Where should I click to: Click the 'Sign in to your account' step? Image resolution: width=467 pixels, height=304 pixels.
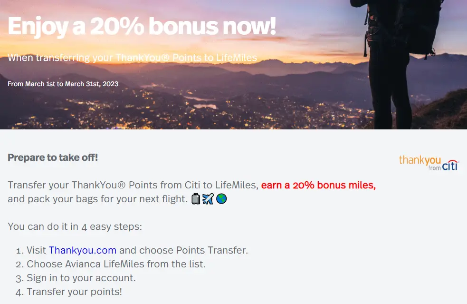(x=81, y=278)
